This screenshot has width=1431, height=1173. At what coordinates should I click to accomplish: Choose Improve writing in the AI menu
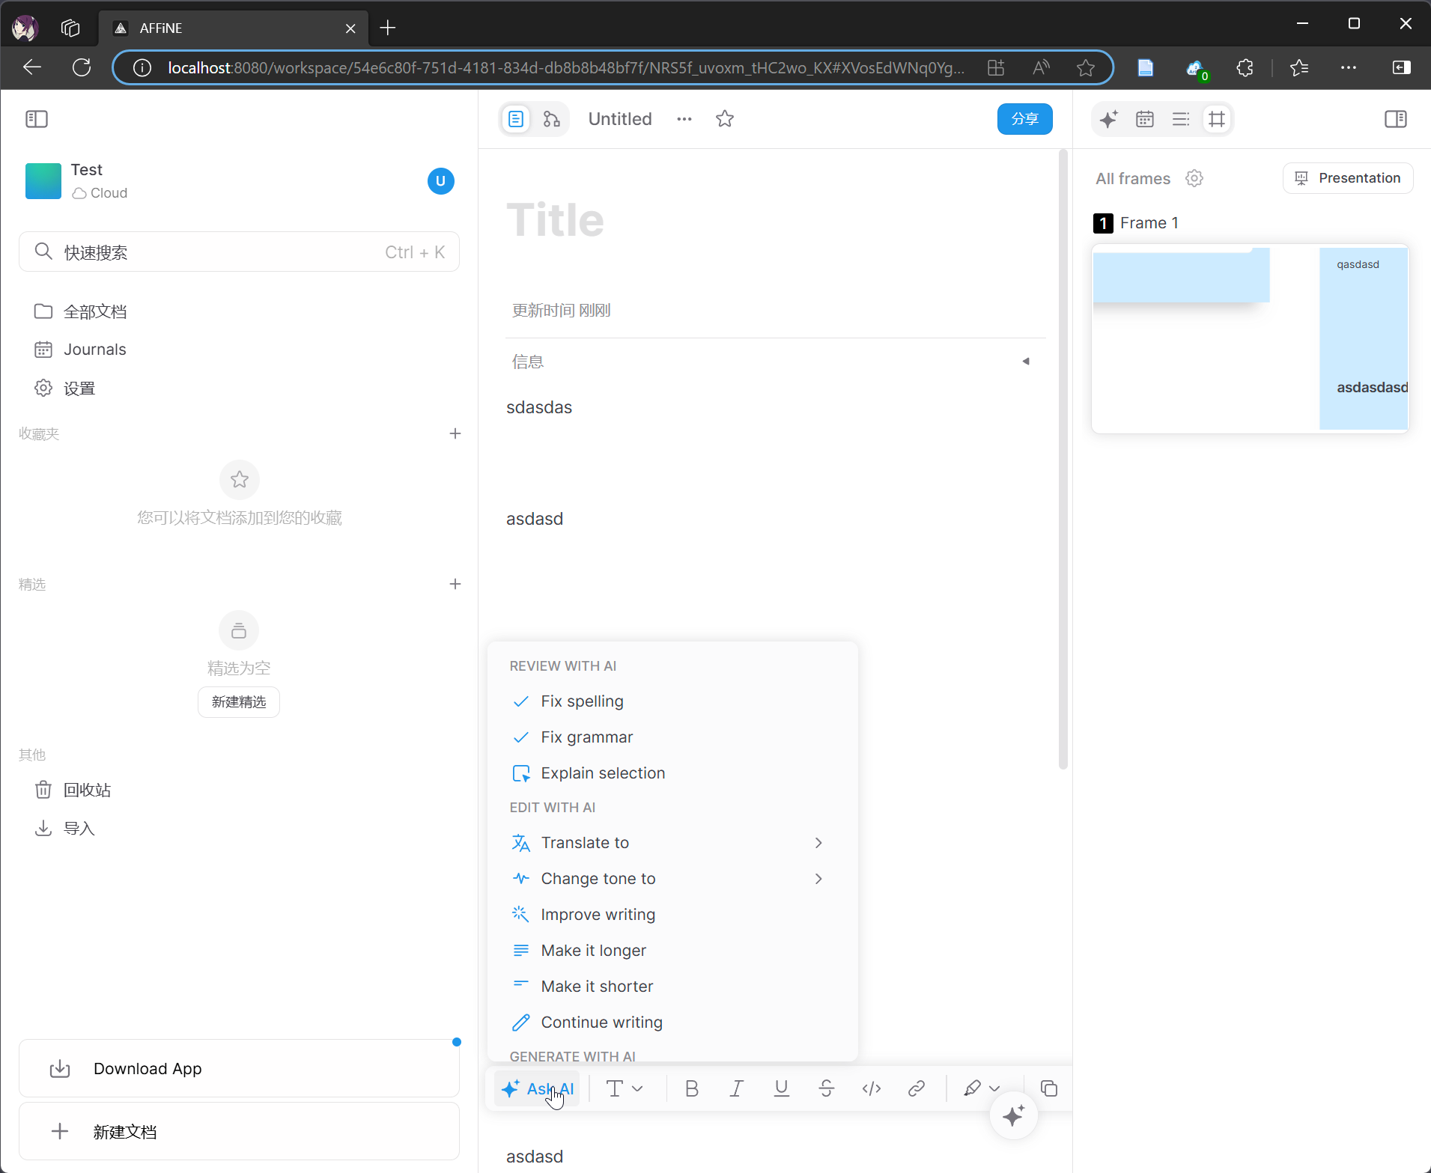[x=598, y=915]
